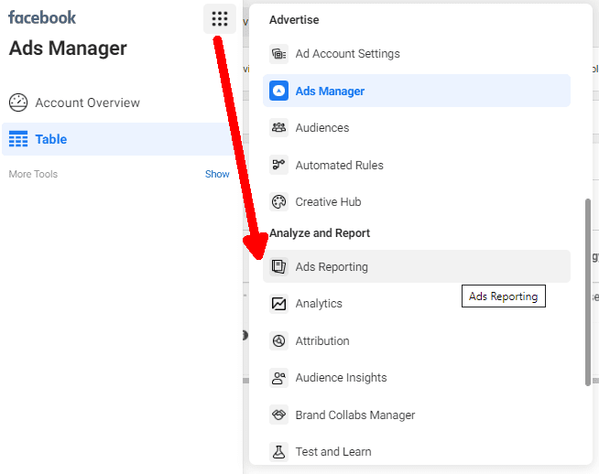Image resolution: width=599 pixels, height=474 pixels.
Task: Click the Audiences people icon
Action: tap(279, 128)
